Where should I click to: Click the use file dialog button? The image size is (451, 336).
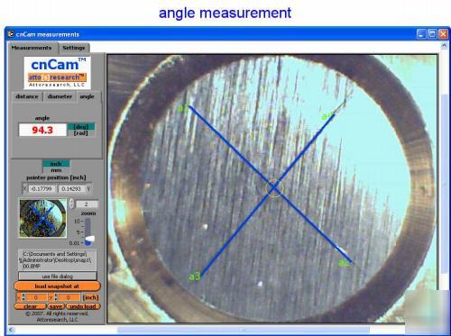58,277
